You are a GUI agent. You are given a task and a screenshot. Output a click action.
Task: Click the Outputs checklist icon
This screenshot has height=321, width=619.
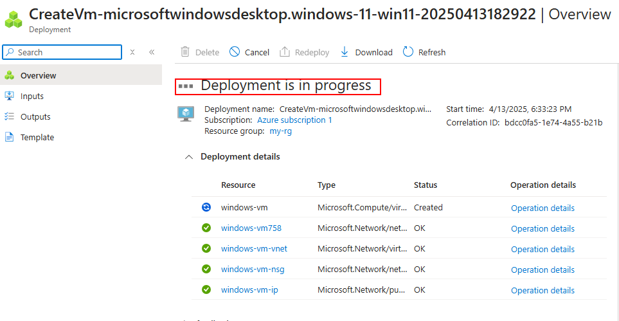click(10, 116)
